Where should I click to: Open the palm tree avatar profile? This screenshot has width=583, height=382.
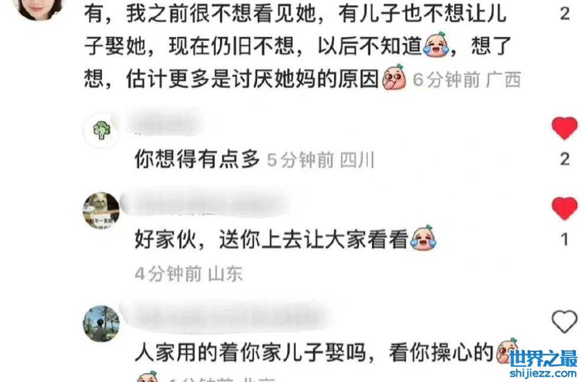click(101, 323)
